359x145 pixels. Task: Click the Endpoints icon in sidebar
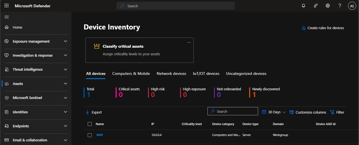[7, 126]
